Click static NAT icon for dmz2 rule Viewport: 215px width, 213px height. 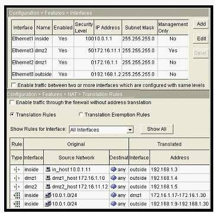(17, 187)
